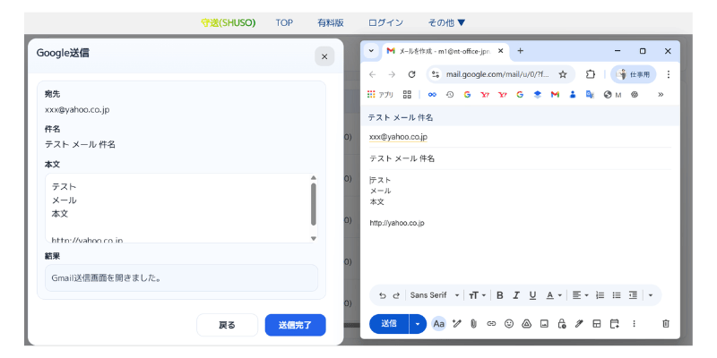Image resolution: width=717 pixels, height=358 pixels.
Task: Open the Help me write pen-sparkle icon
Action: point(456,324)
